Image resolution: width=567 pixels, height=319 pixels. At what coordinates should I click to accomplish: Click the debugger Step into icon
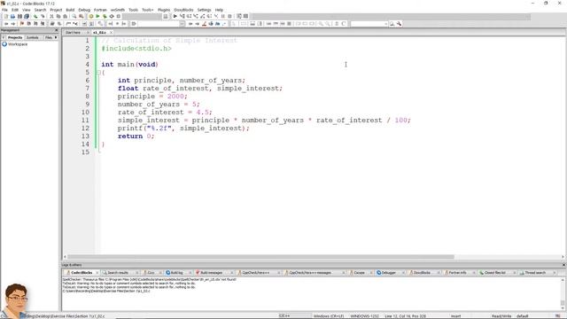coord(196,16)
